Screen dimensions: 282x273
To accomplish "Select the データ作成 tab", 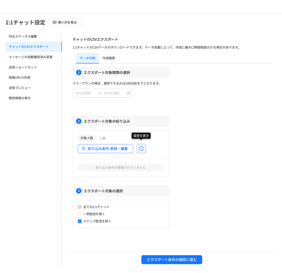I will click(x=87, y=58).
